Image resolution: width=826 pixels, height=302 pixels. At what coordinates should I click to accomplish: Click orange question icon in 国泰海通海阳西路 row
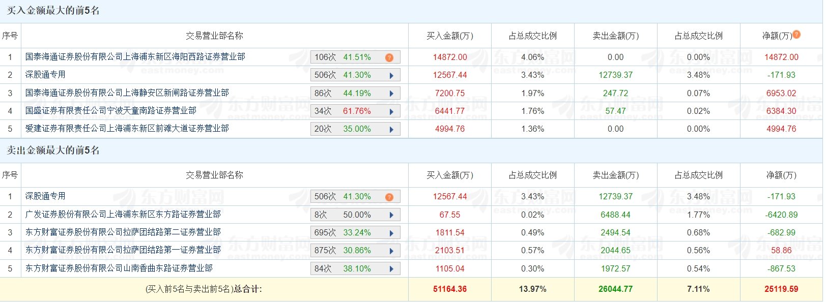coord(389,57)
